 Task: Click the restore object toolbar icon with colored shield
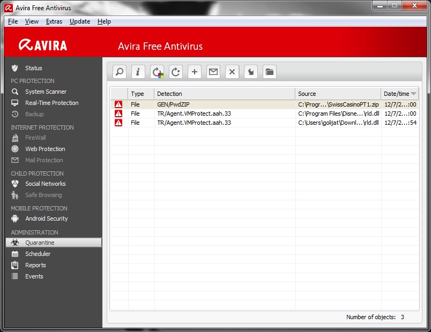click(x=157, y=72)
